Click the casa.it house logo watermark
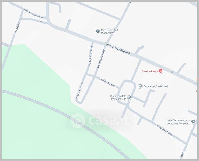 tap(78, 120)
